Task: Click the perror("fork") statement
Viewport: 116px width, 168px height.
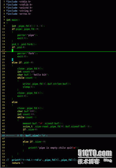Action: [28, 53]
